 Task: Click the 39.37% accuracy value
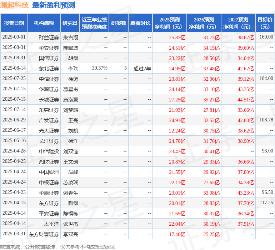click(x=100, y=68)
